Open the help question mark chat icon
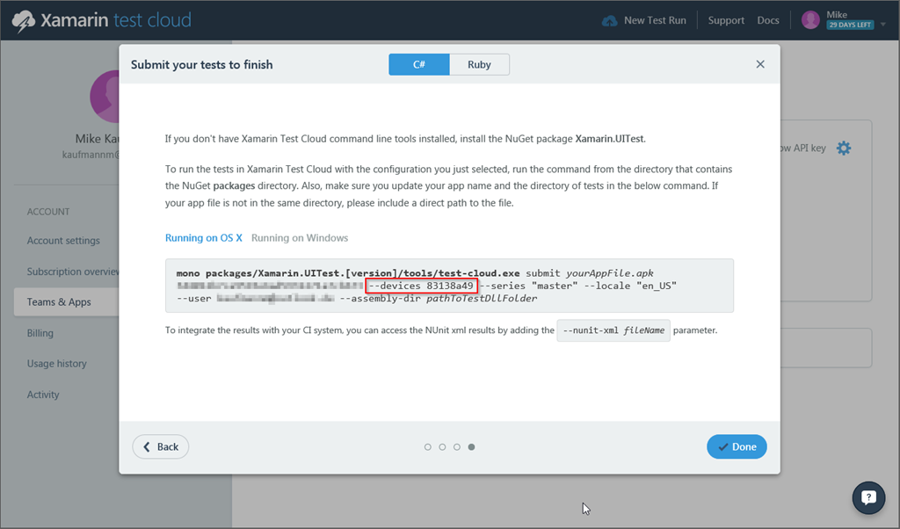Screen dimensions: 900x529 pyautogui.click(x=868, y=497)
